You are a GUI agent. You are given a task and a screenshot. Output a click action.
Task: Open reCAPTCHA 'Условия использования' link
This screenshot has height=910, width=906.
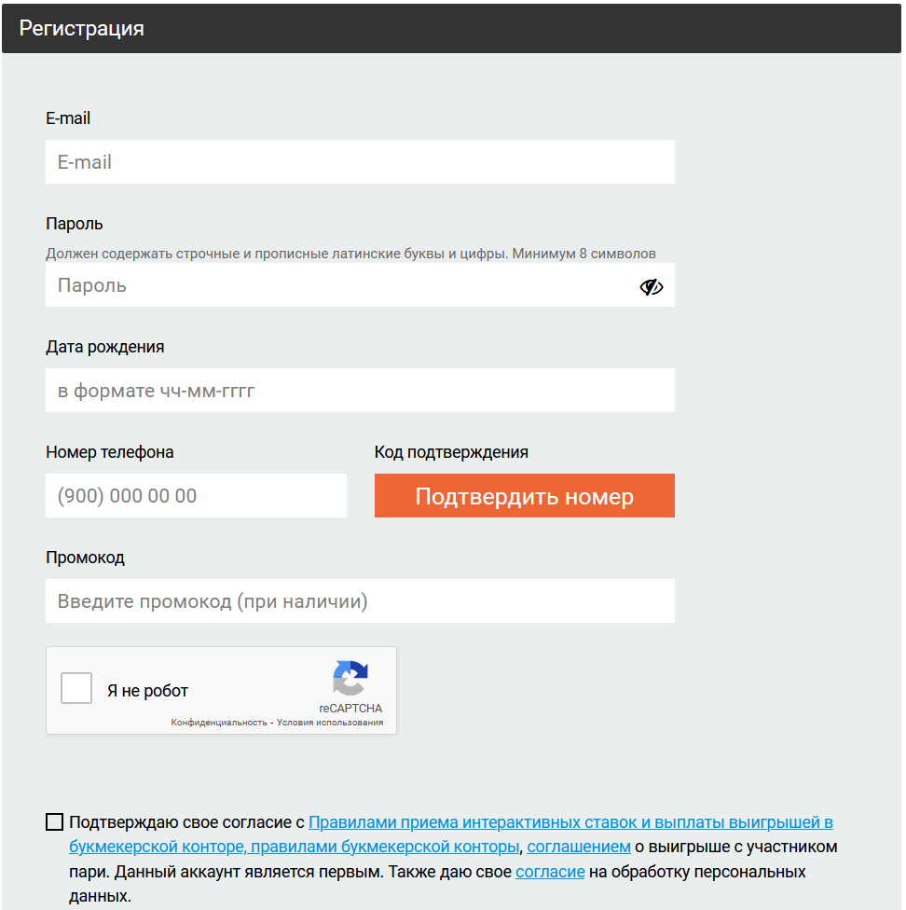[x=330, y=723]
